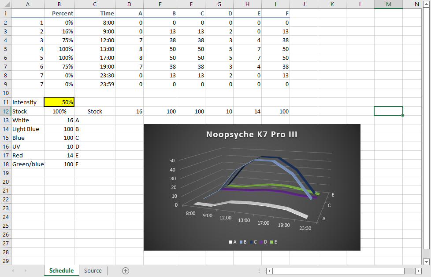Select the cell with time 23:59
Image resolution: width=431 pixels, height=277 pixels.
click(95, 84)
